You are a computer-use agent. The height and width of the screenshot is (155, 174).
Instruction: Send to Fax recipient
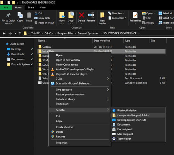(x=137, y=129)
